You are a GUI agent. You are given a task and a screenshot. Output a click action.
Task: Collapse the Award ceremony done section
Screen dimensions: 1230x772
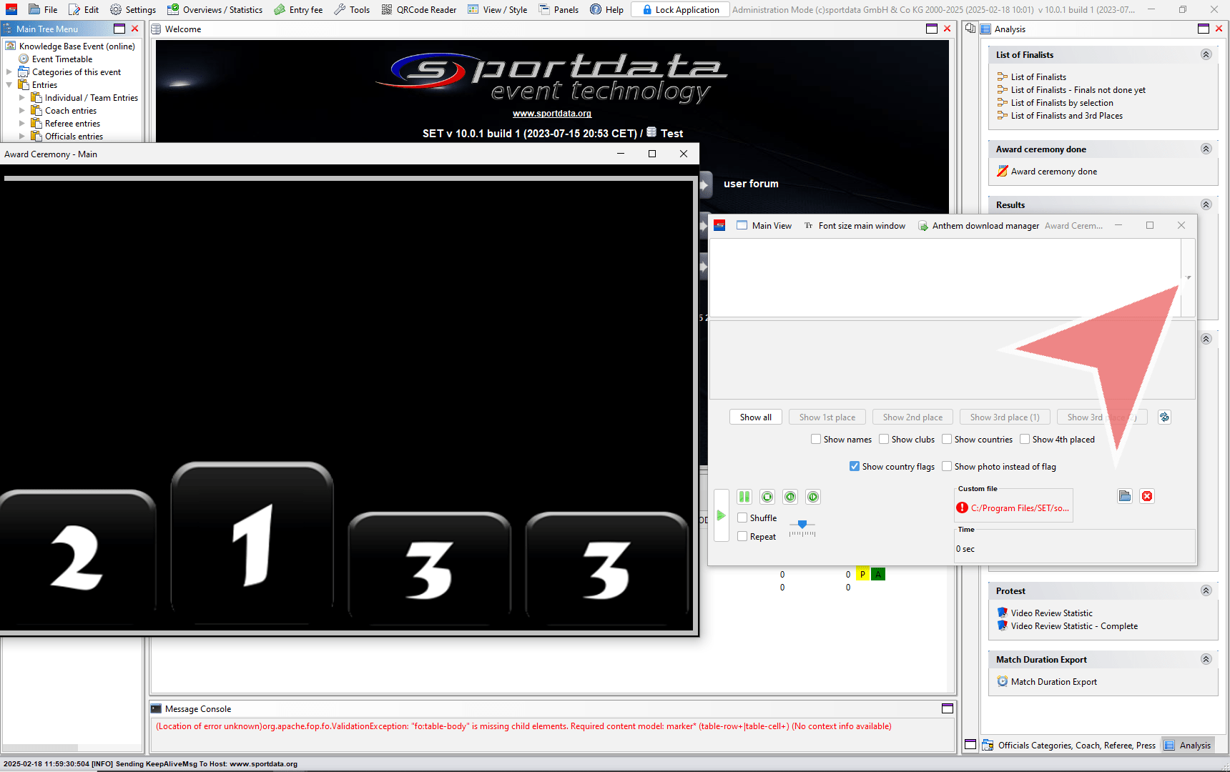click(x=1206, y=149)
